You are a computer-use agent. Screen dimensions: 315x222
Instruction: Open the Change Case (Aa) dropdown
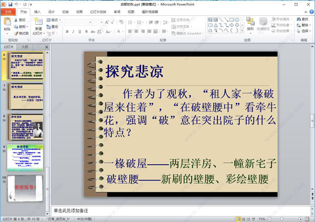coord(109,32)
